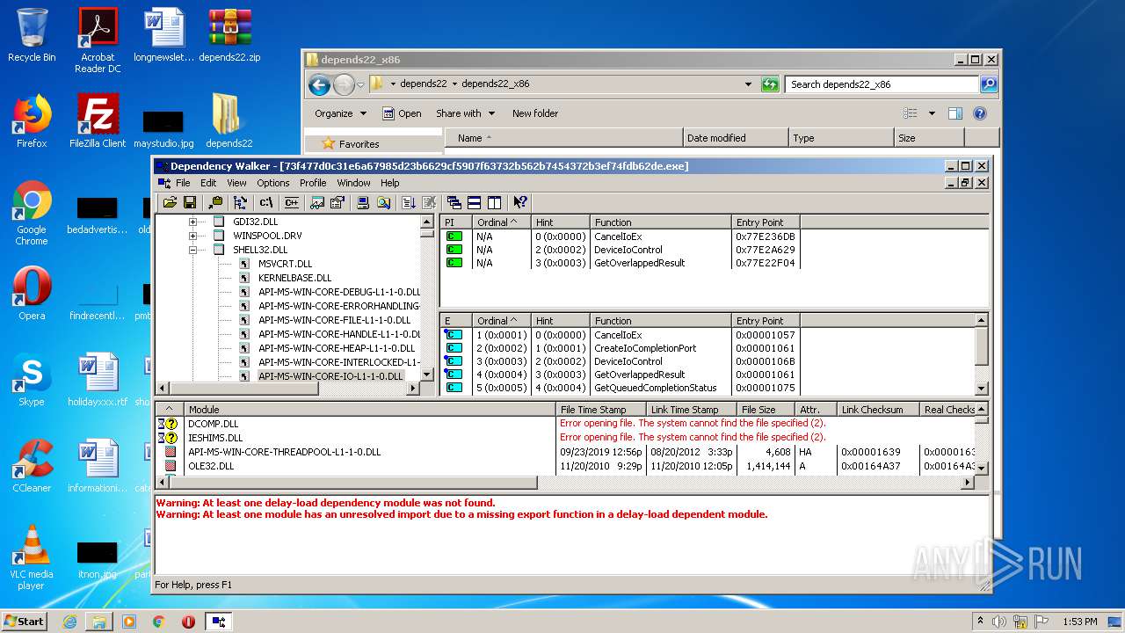Open the Window menu
Screen dimensions: 1125x633
[x=353, y=183]
